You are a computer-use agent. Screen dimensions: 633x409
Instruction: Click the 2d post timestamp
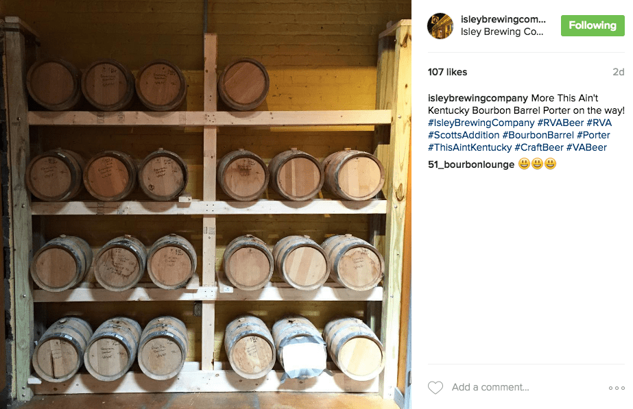618,72
